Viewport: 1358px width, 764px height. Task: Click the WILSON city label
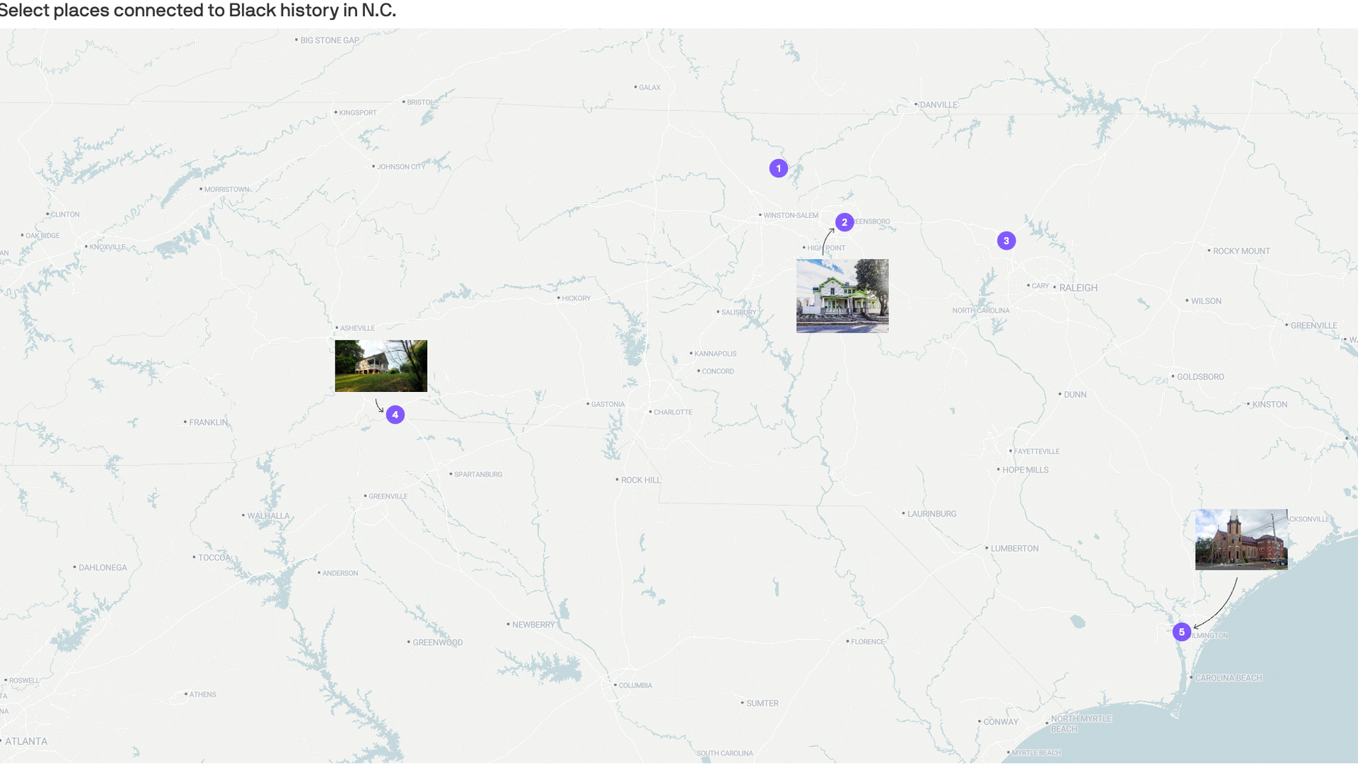(x=1206, y=301)
